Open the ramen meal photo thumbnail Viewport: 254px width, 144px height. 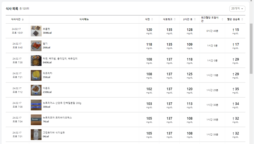point(36,61)
